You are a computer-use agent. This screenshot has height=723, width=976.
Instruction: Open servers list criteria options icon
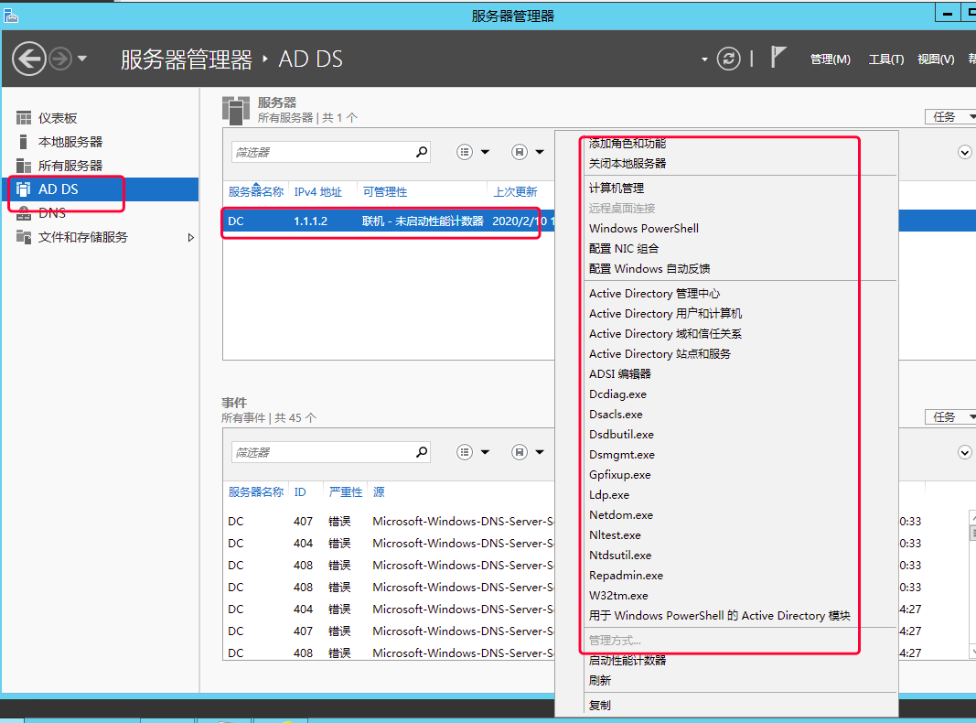(x=465, y=152)
